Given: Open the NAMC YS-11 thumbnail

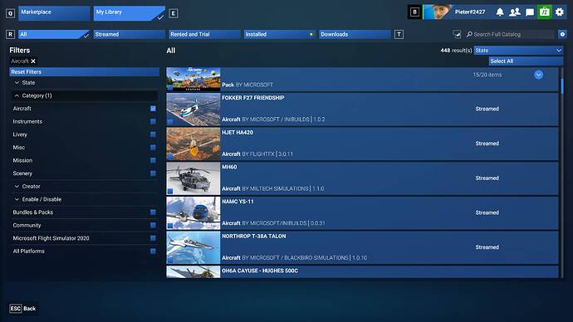Looking at the screenshot, I should pyautogui.click(x=193, y=213).
